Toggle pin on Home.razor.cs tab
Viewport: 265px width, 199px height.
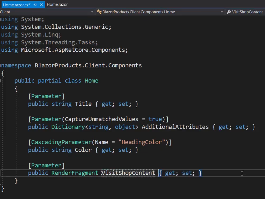35,5
